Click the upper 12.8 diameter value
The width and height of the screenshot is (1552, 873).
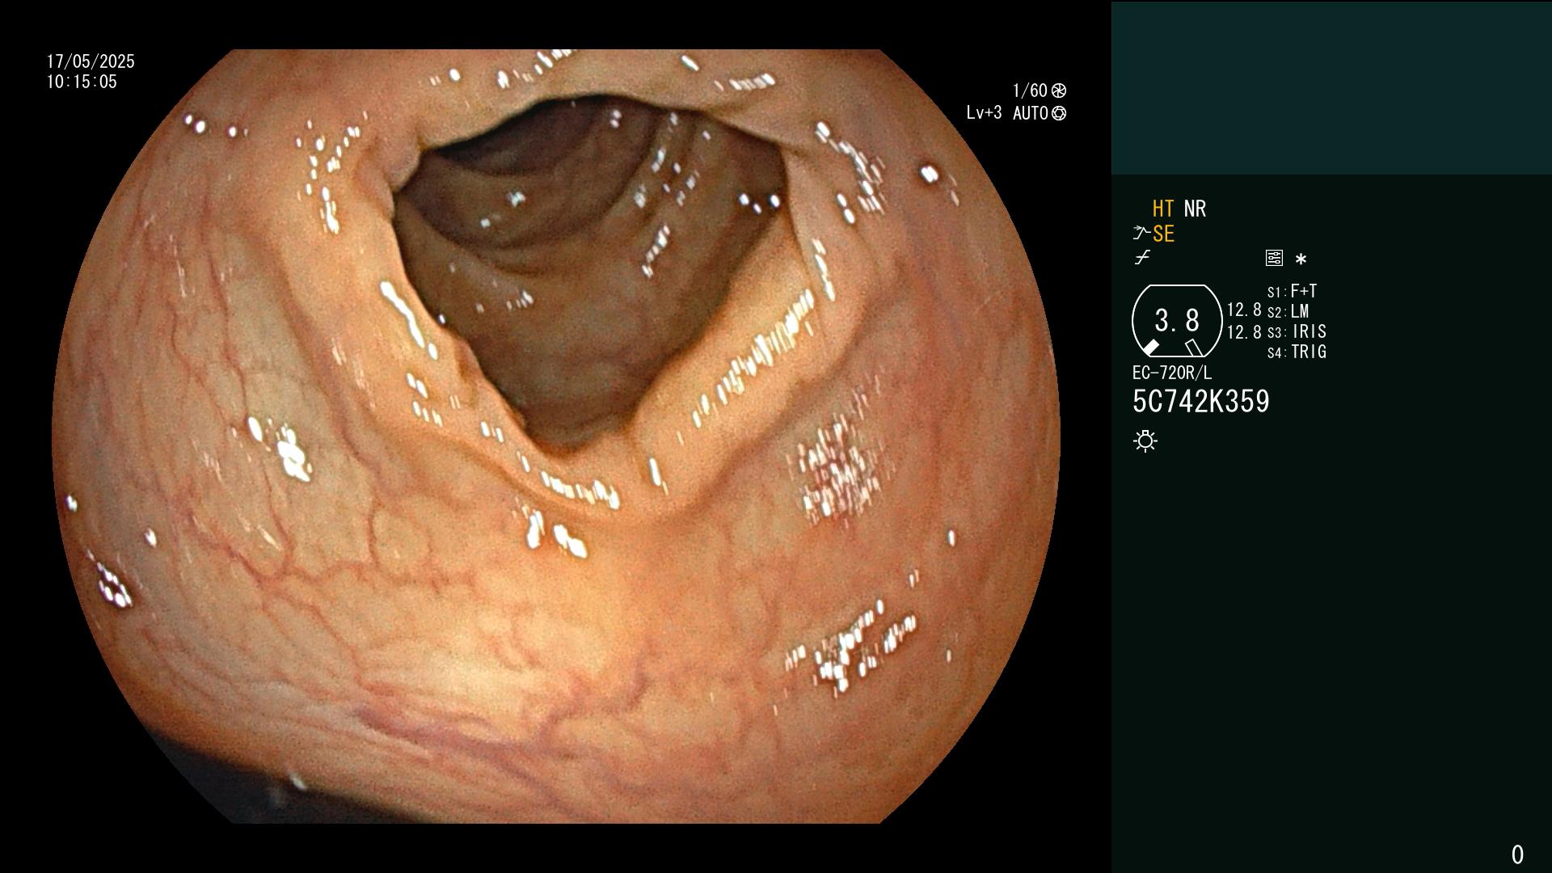[x=1244, y=310]
